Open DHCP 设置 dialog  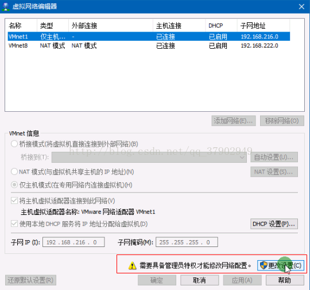274,224
